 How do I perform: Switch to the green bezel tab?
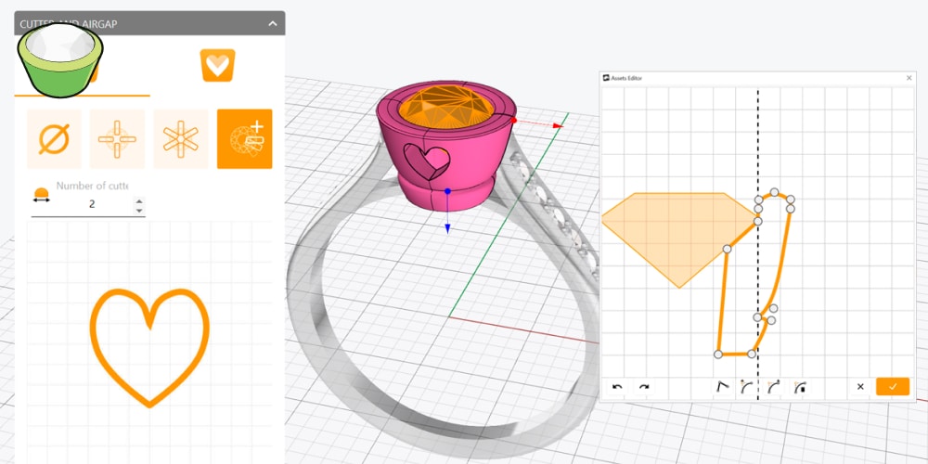(x=61, y=60)
